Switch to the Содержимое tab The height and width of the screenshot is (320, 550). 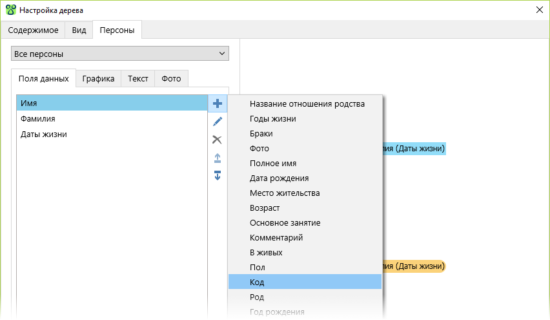[34, 30]
